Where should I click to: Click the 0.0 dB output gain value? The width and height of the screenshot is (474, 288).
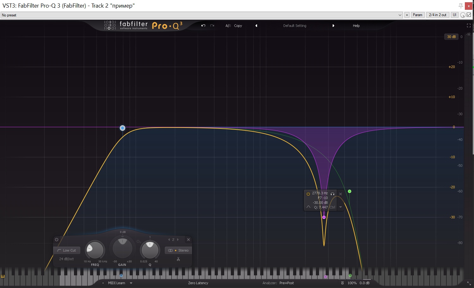click(364, 283)
